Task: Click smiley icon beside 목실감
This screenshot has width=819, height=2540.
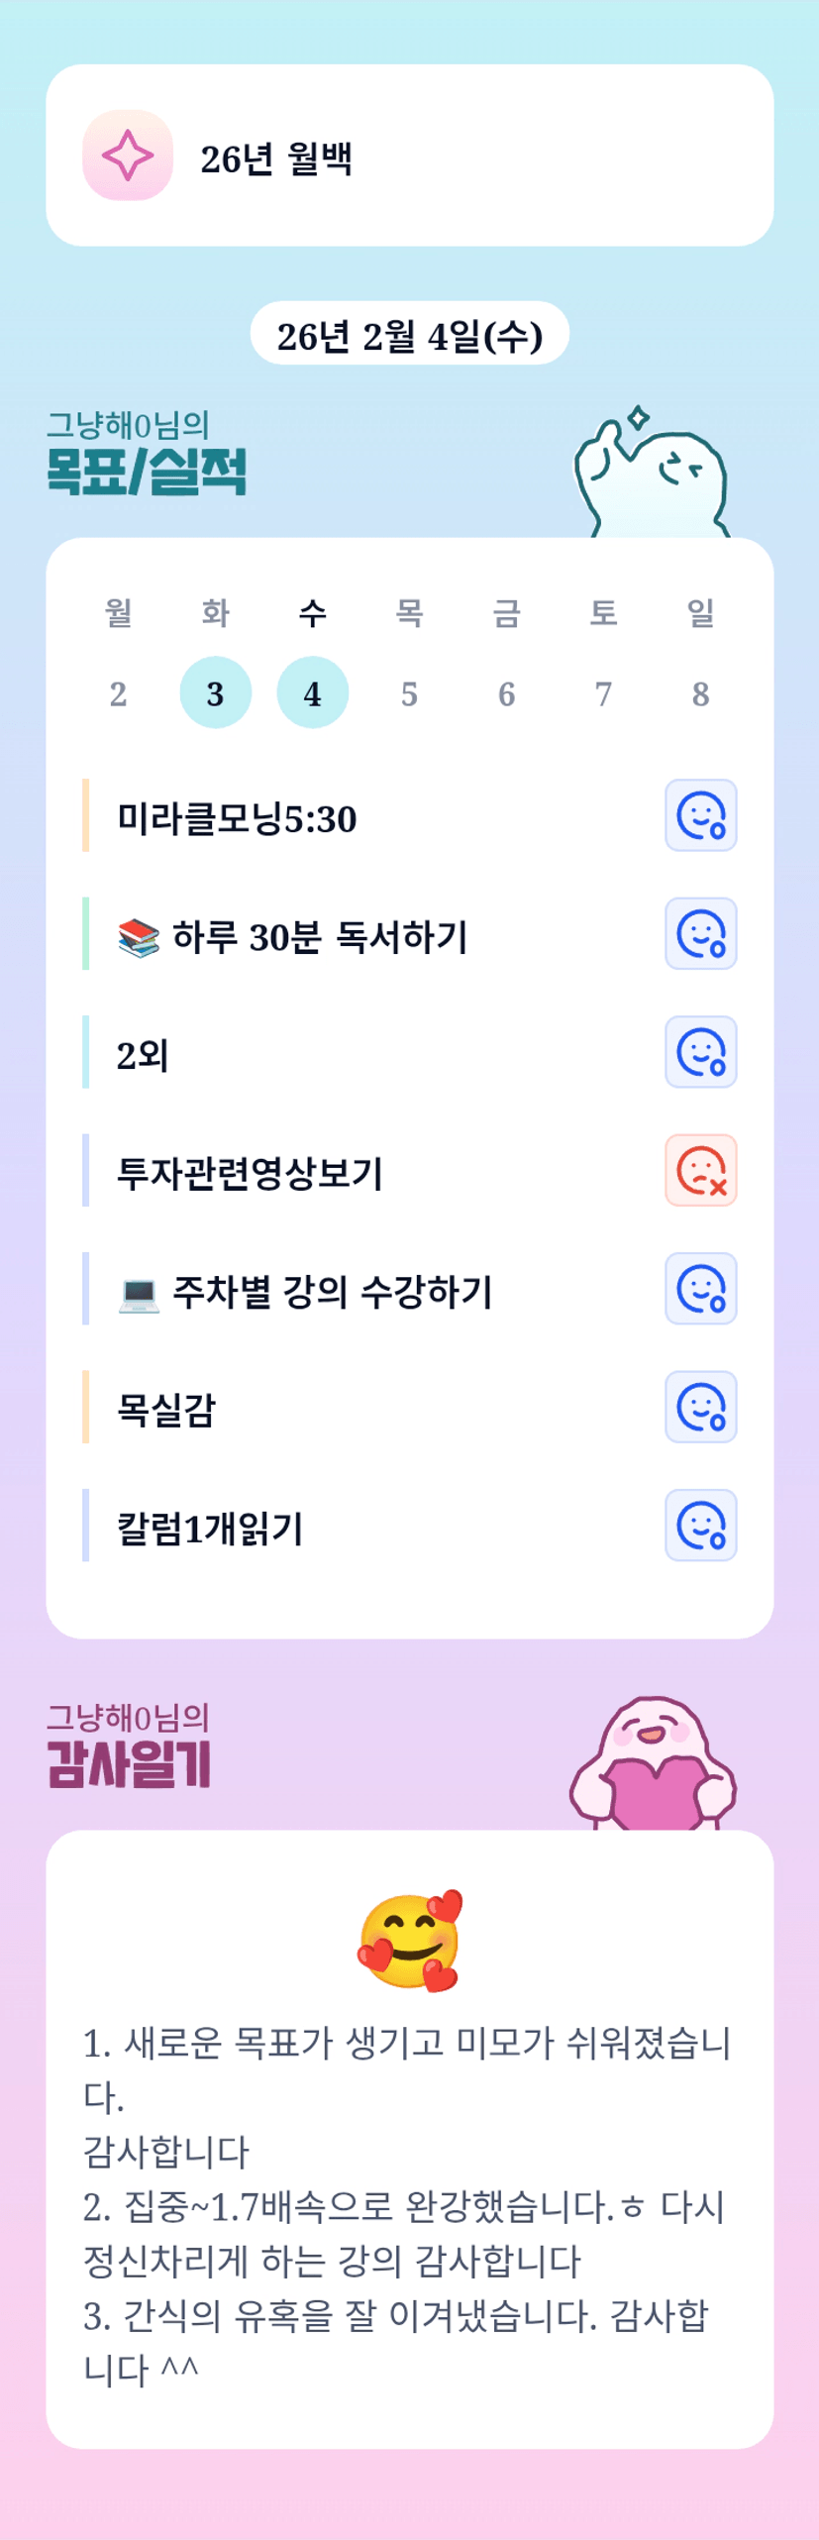Action: click(x=700, y=1407)
